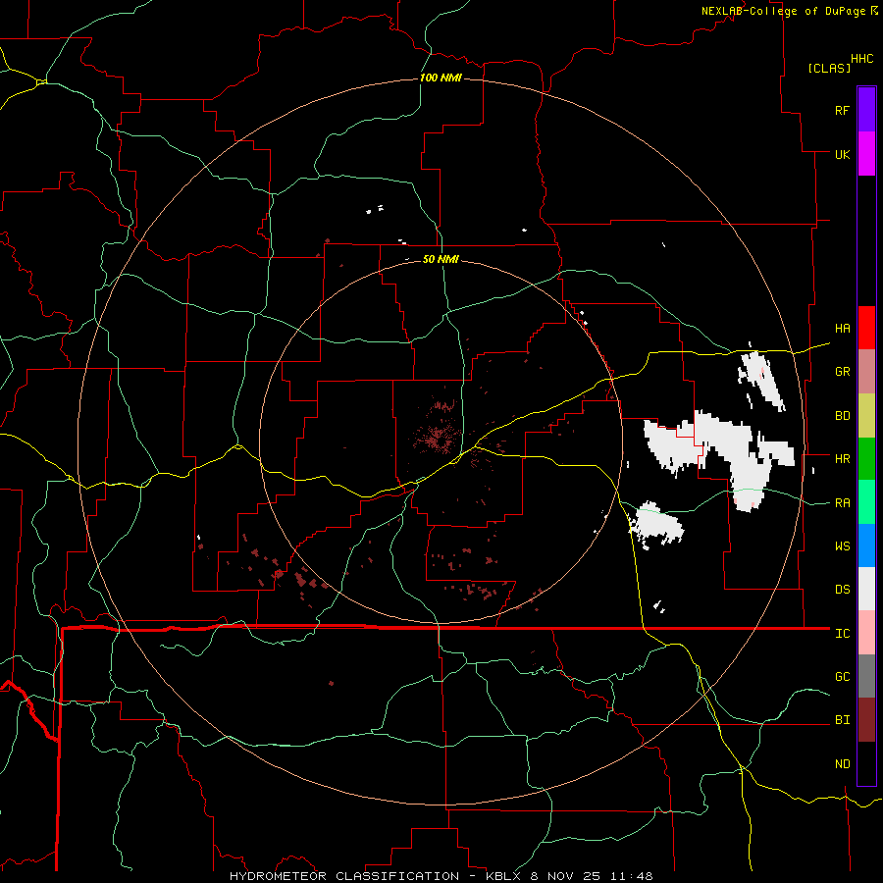
Task: Click the GR legend color swatch
Action: (866, 372)
